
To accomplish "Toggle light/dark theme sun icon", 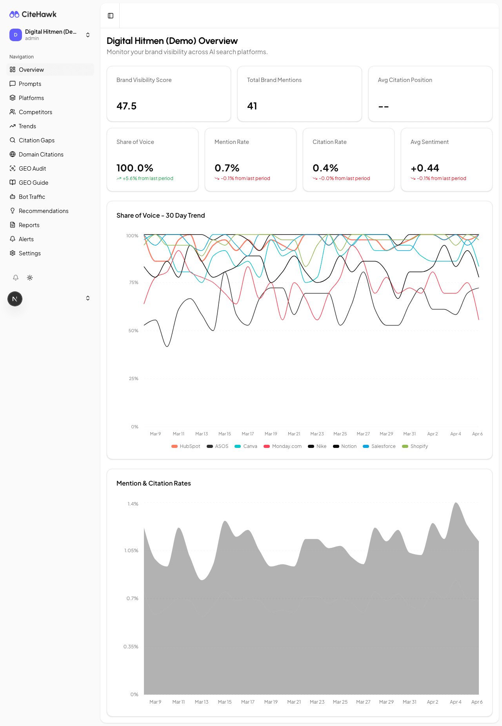I will click(x=30, y=278).
